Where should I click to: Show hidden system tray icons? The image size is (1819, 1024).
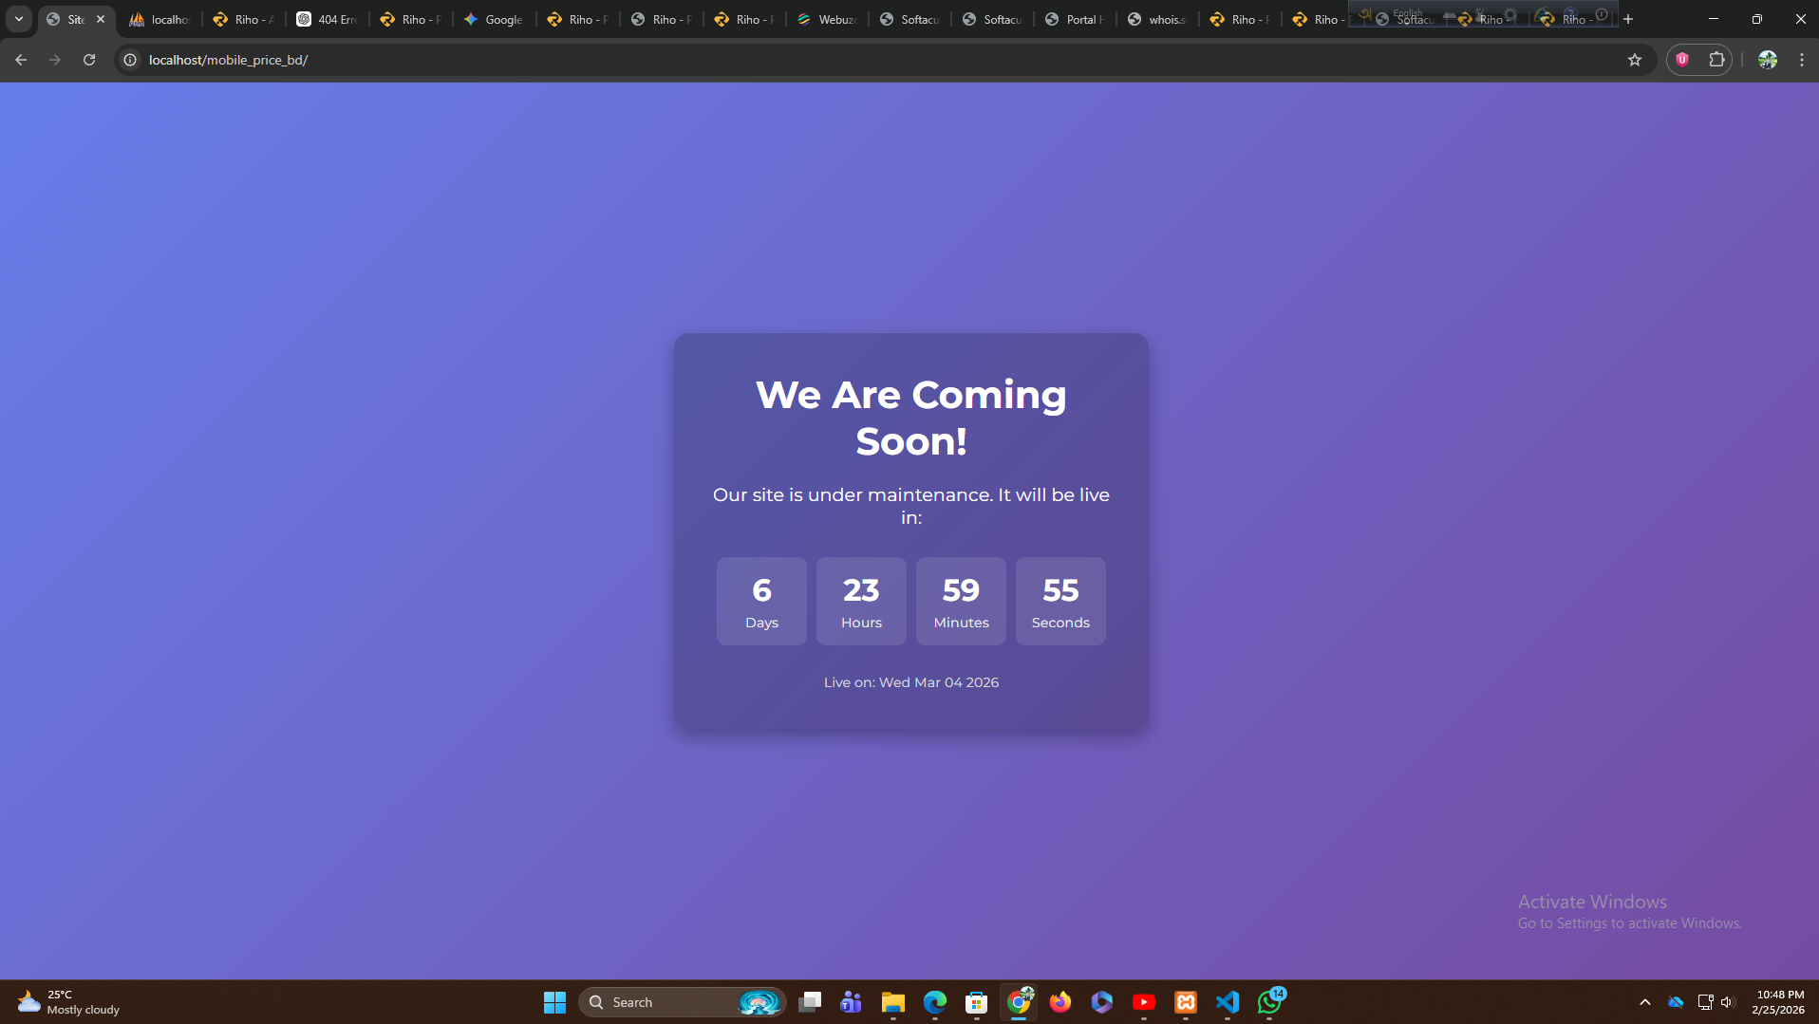click(x=1644, y=1002)
